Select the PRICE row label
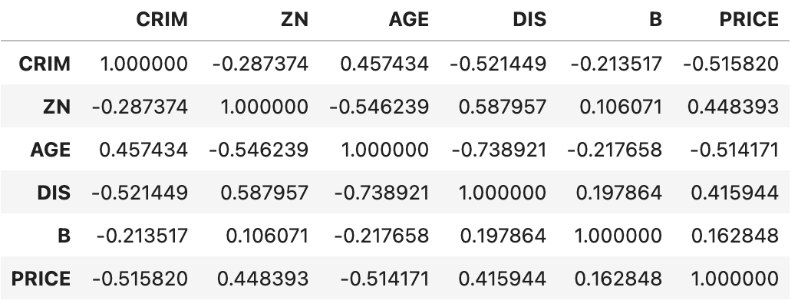Viewport: 798px width, 307px height. tap(41, 279)
